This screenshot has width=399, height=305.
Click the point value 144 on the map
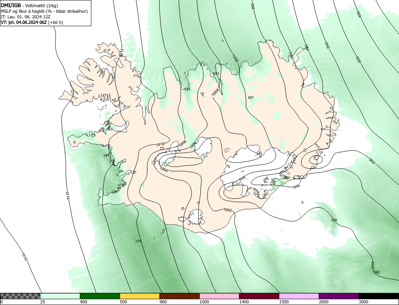[106, 155]
